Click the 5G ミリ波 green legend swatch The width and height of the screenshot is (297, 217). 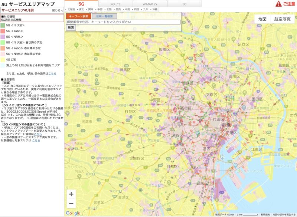[x=3, y=25]
